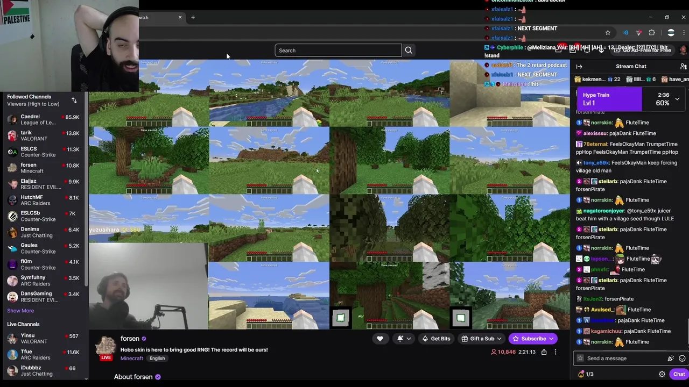This screenshot has width=689, height=387.
Task: Focus the Search input field
Action: (338, 51)
